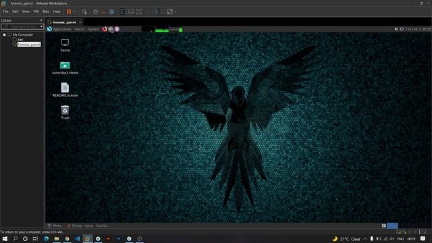Toggle the library sidebar view icon
This screenshot has width=432, height=243.
(123, 11)
